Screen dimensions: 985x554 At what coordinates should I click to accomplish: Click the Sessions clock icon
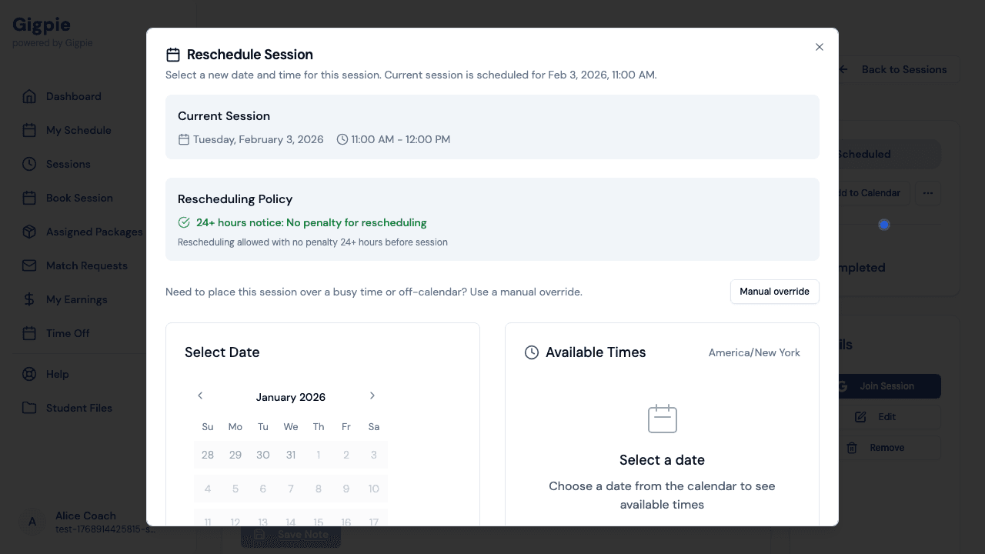point(29,164)
